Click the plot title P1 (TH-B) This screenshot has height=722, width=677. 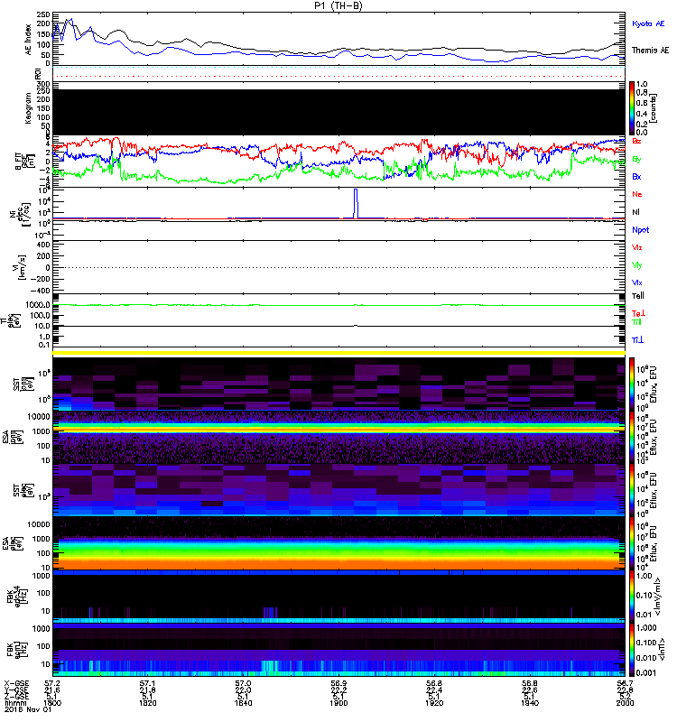coord(338,5)
